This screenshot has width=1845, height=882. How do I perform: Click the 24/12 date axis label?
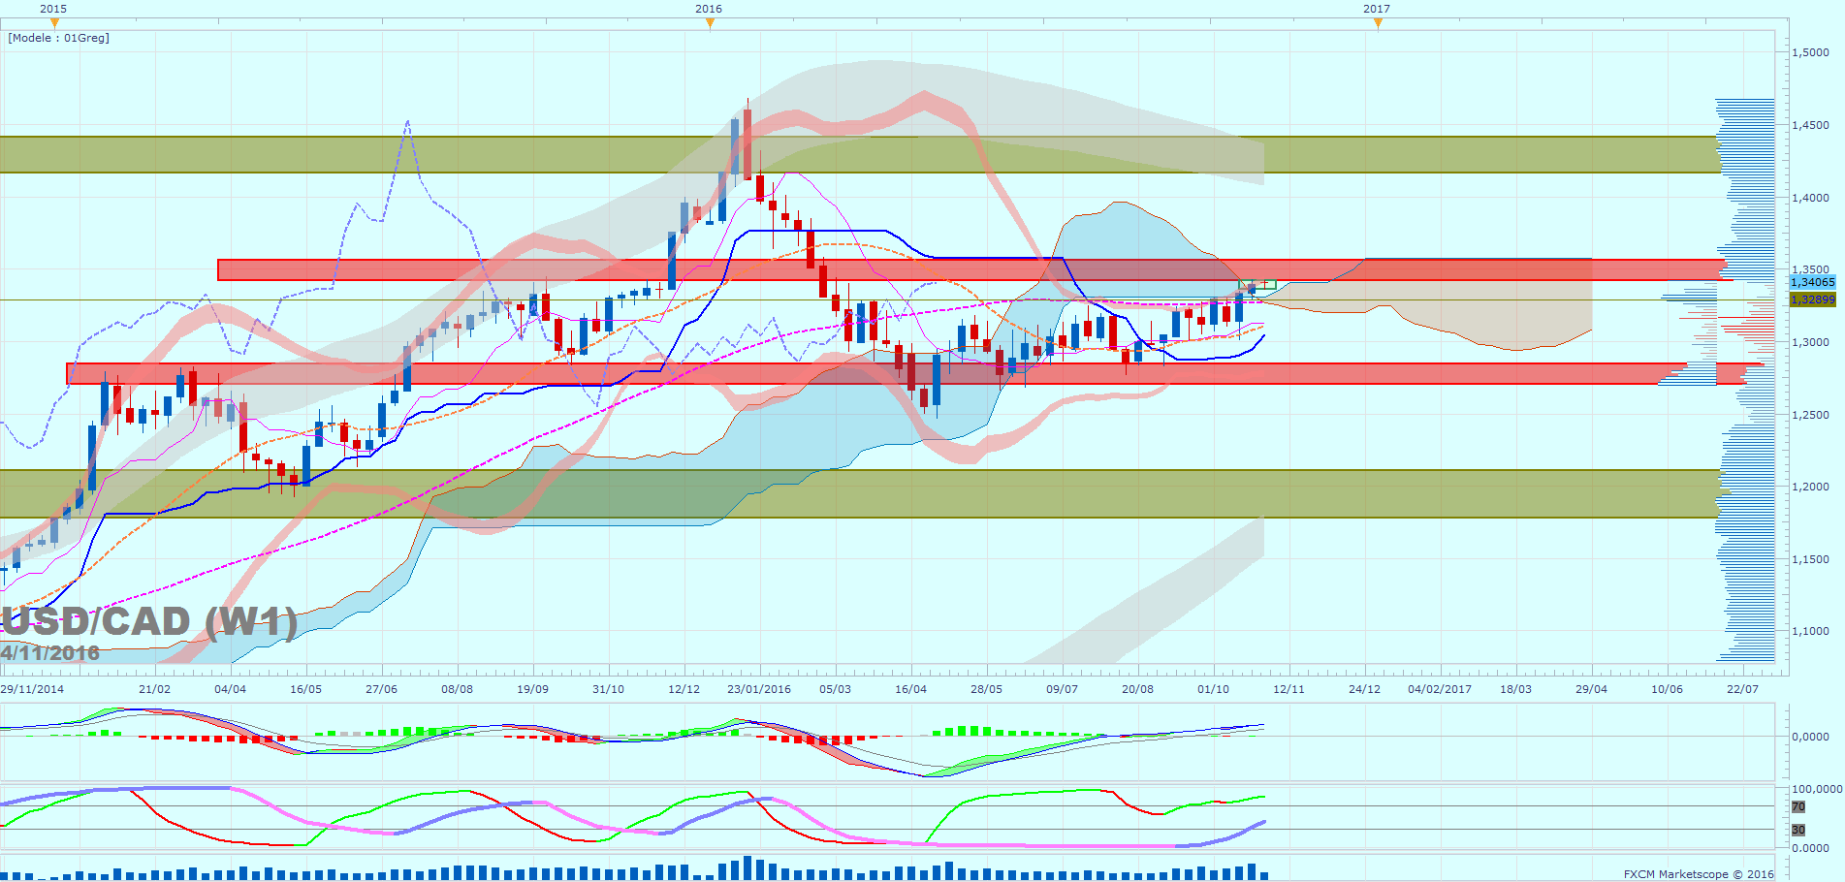pos(1365,689)
